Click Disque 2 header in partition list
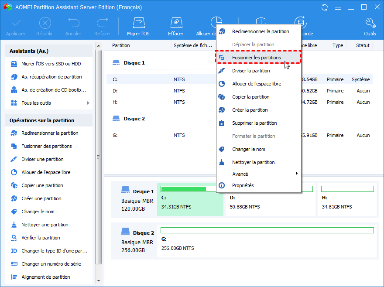 (x=129, y=119)
